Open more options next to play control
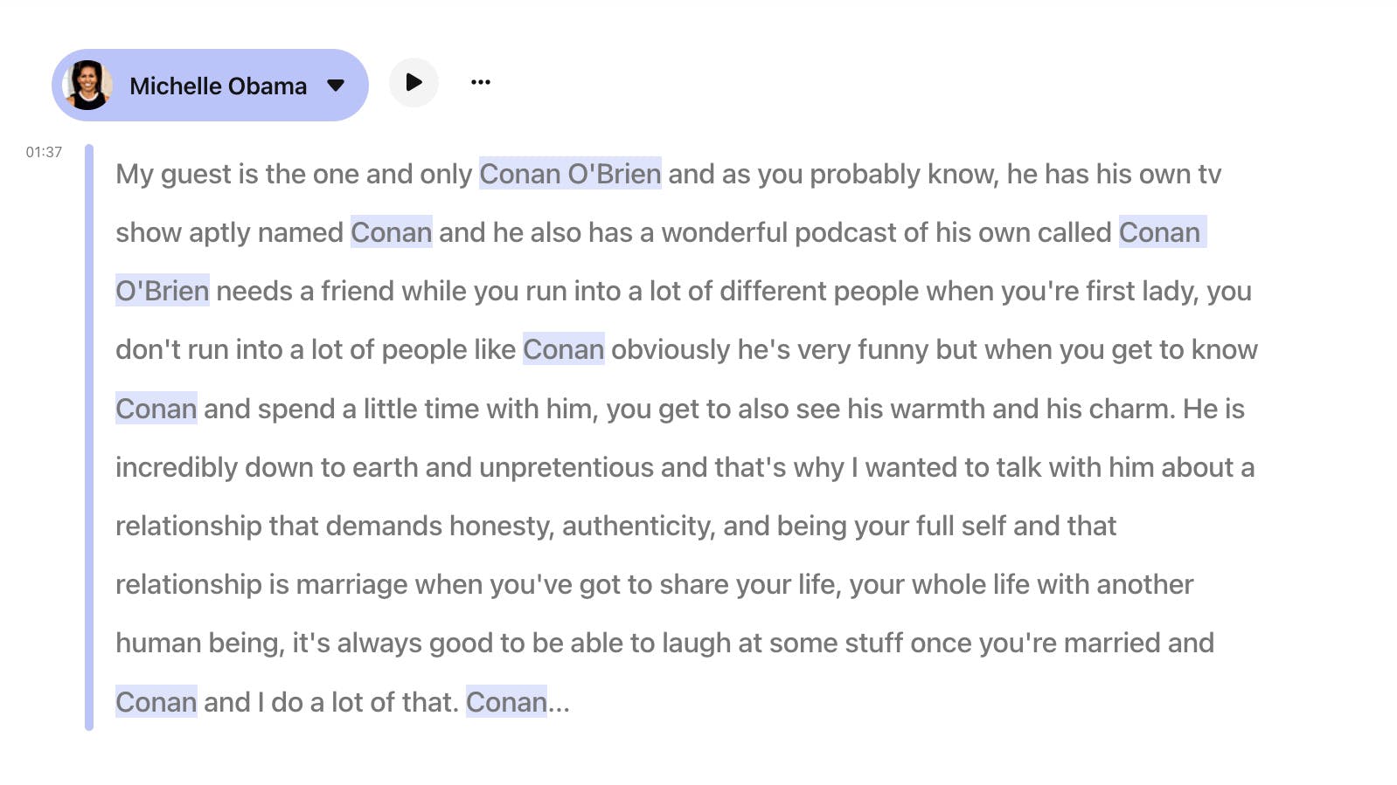The width and height of the screenshot is (1397, 785). click(481, 82)
